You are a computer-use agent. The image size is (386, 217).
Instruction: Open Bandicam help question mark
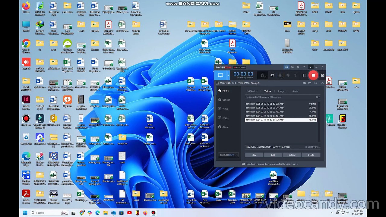pyautogui.click(x=304, y=67)
